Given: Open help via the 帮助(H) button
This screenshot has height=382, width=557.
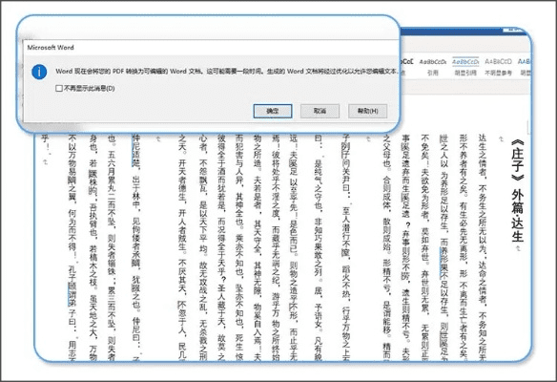Looking at the screenshot, I should click(x=367, y=111).
